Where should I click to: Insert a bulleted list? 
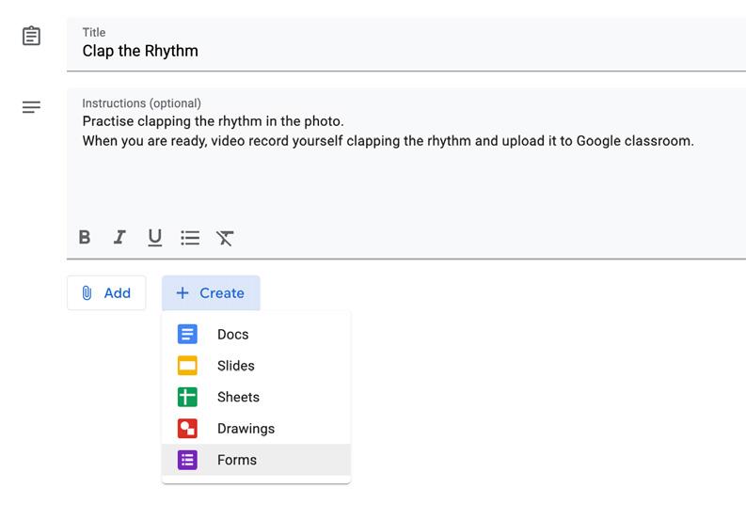click(x=190, y=237)
